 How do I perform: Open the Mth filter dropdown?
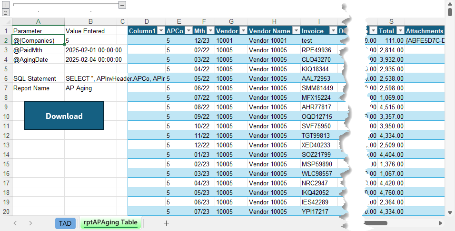coord(211,31)
